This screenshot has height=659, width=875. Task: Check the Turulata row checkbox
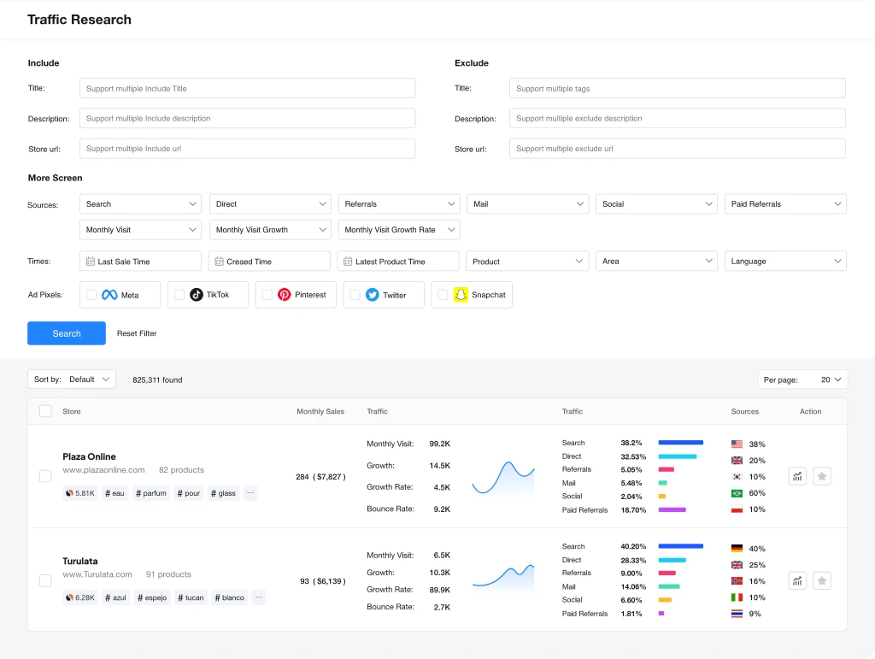[x=46, y=581]
